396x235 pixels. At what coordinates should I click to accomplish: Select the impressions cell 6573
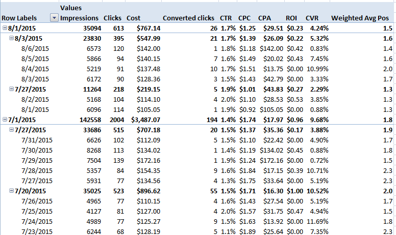[x=94, y=48]
